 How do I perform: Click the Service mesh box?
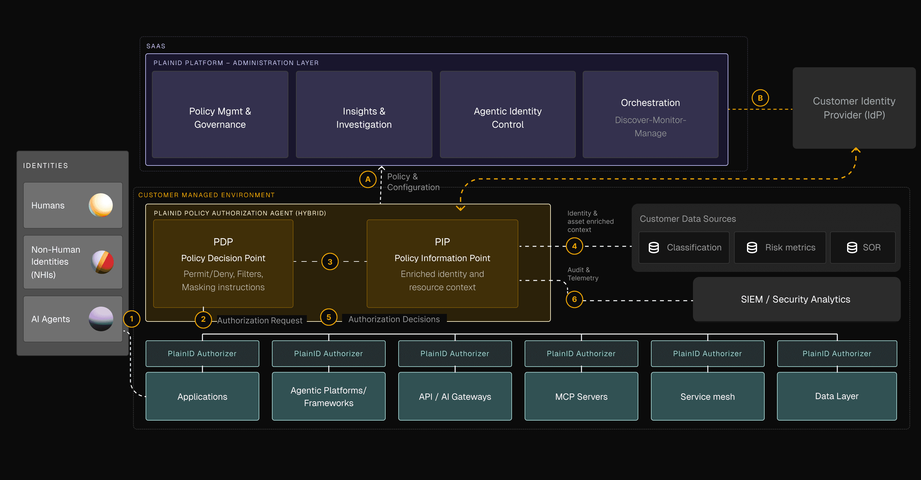click(x=707, y=396)
